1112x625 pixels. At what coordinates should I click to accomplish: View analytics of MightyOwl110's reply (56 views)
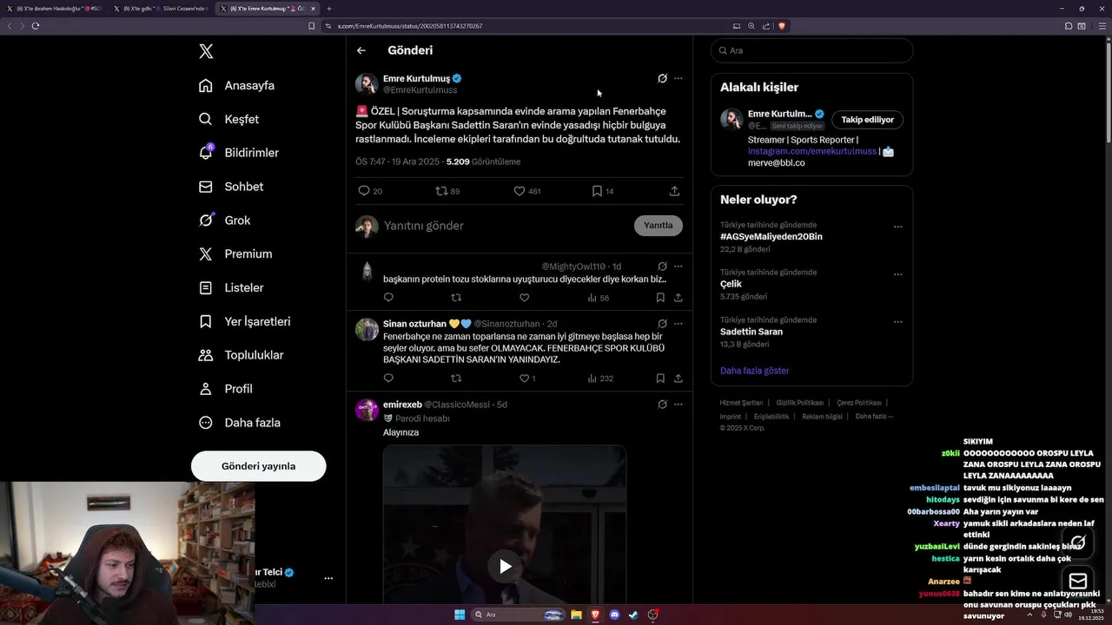[x=599, y=298]
